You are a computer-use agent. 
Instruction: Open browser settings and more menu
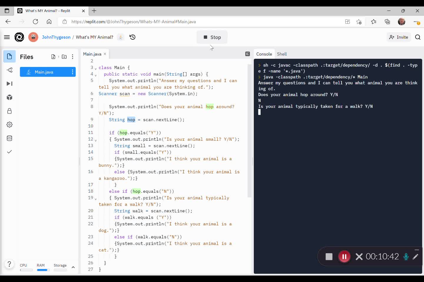pyautogui.click(x=416, y=22)
